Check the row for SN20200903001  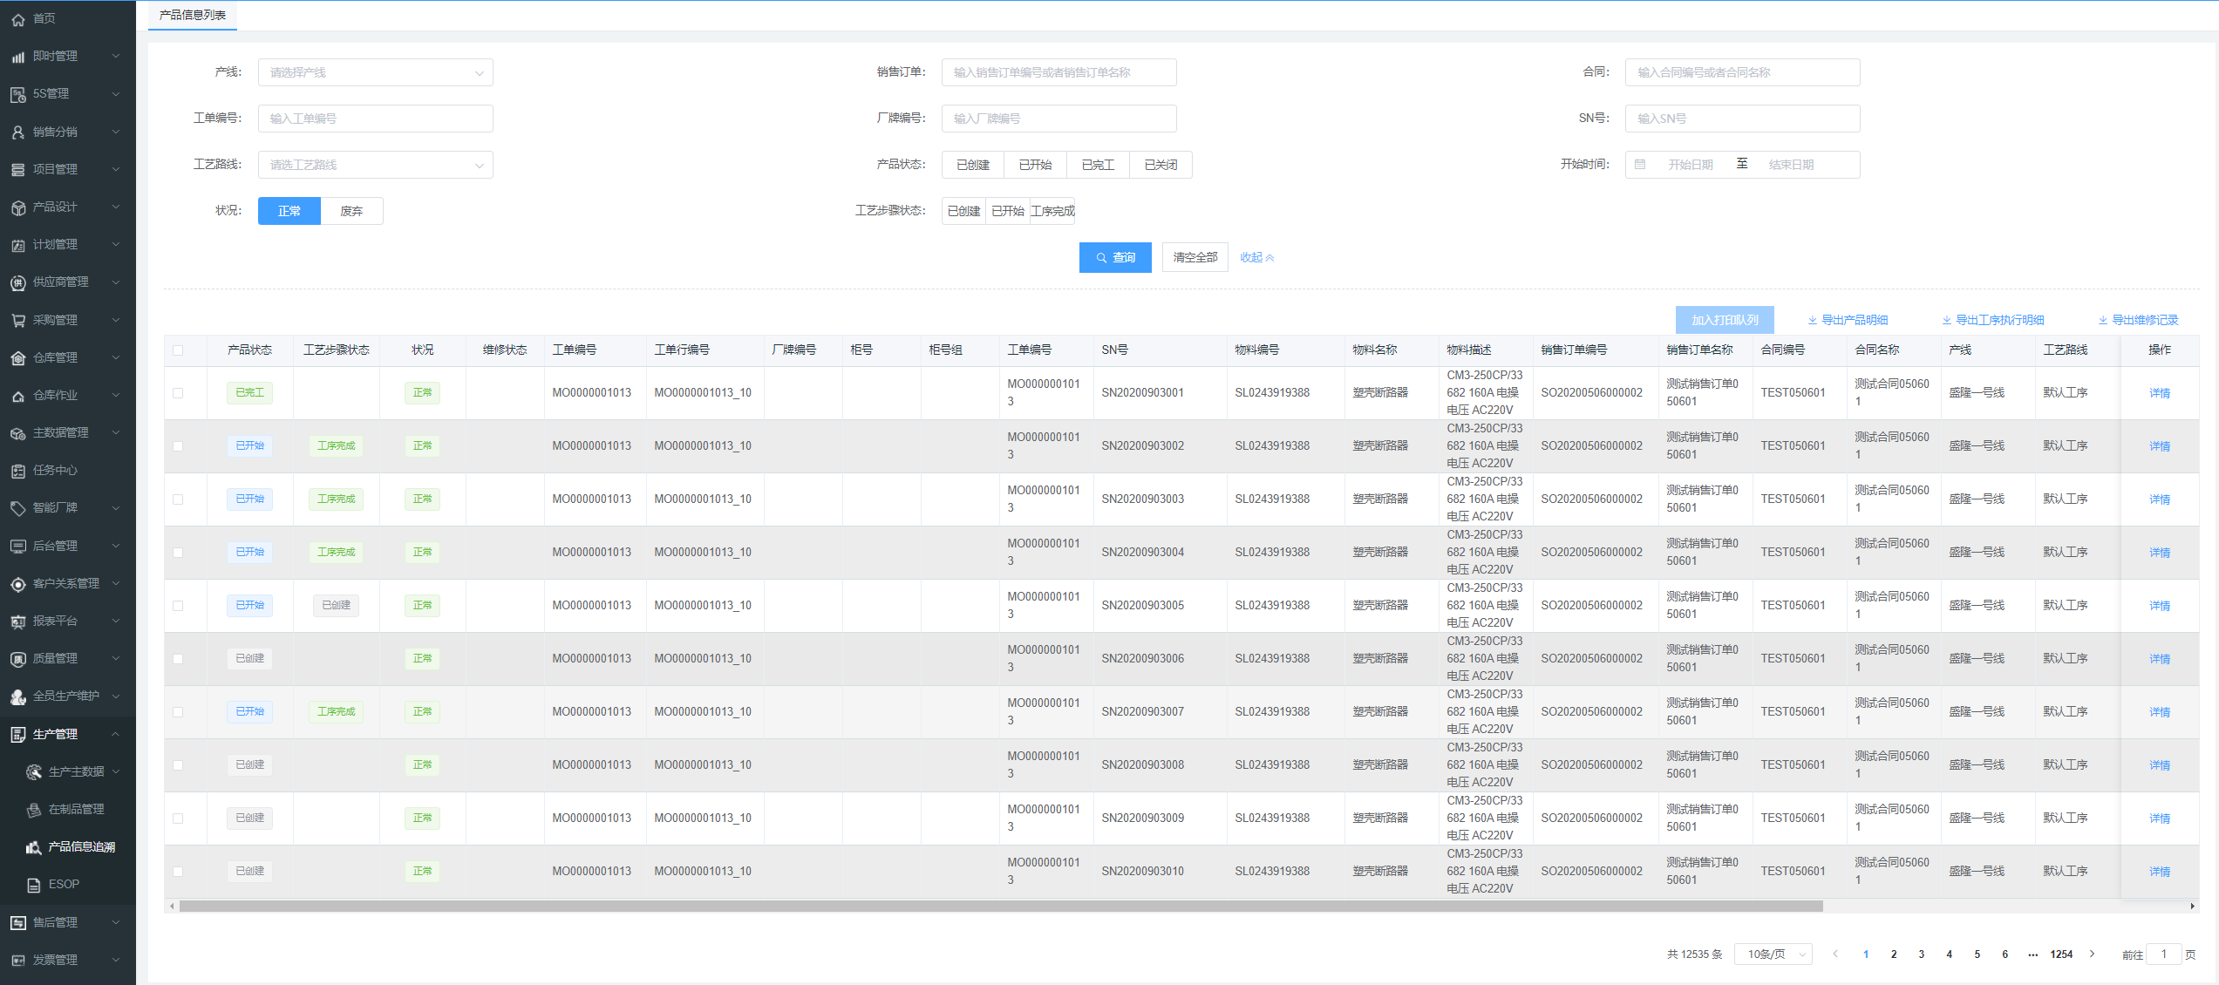178,393
